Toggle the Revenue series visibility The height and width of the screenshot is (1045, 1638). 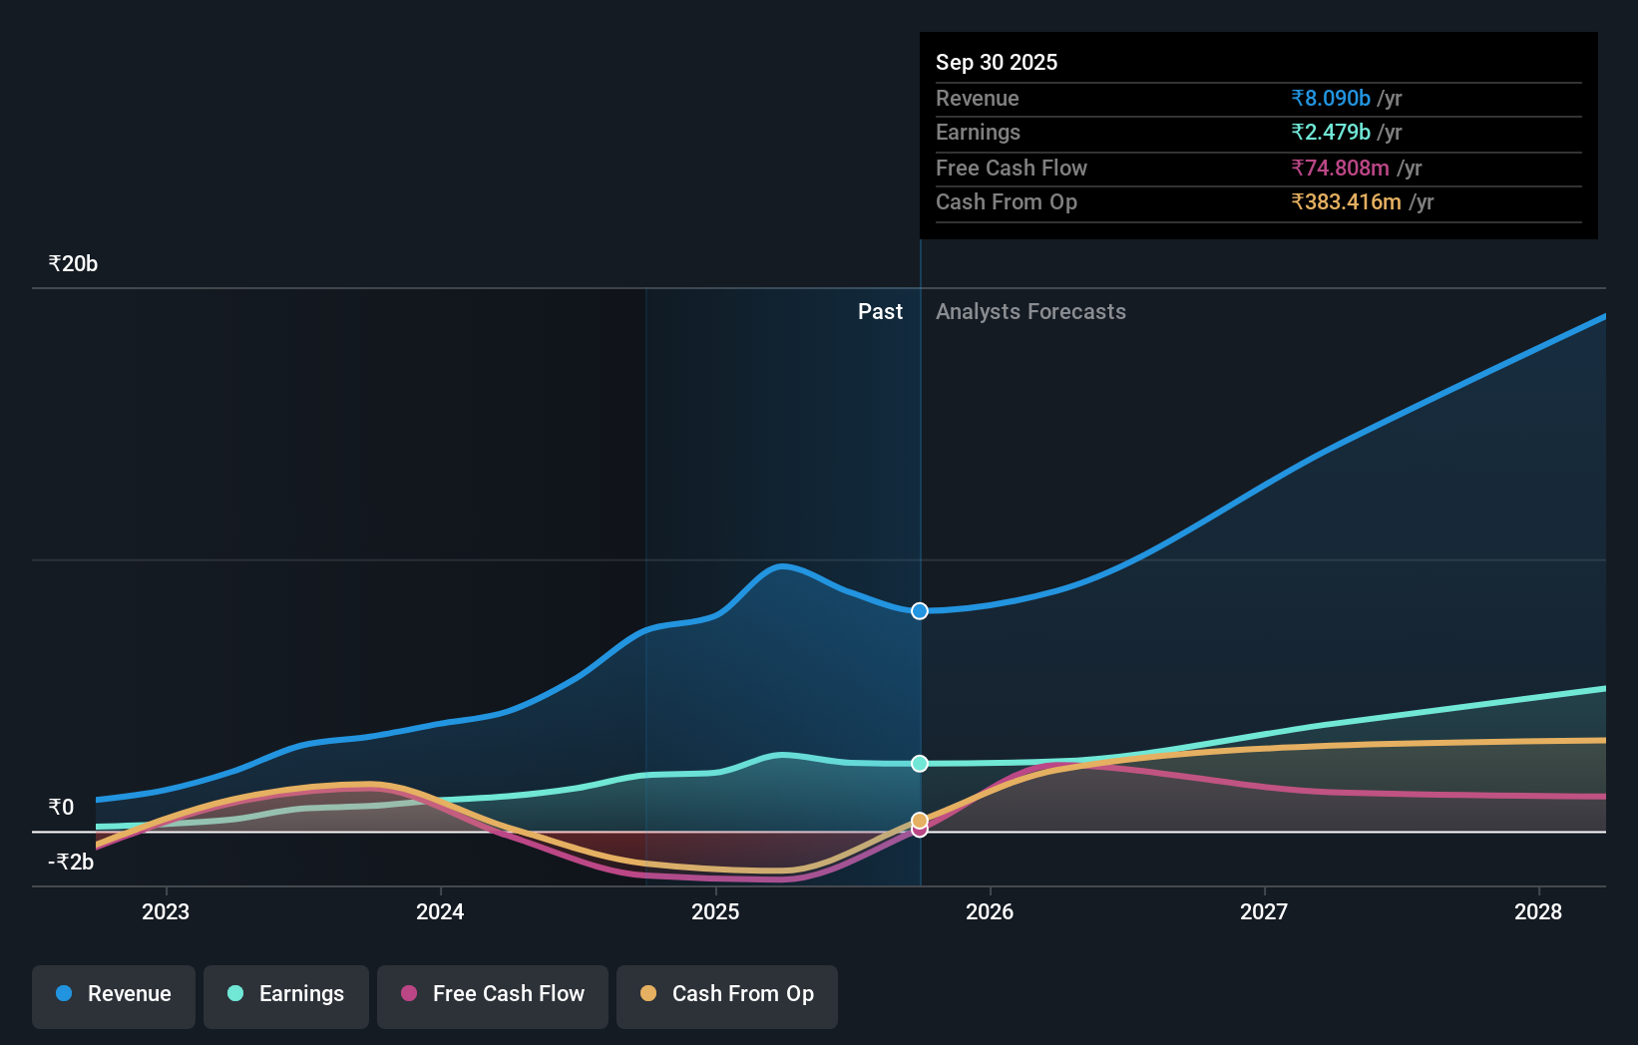click(113, 994)
